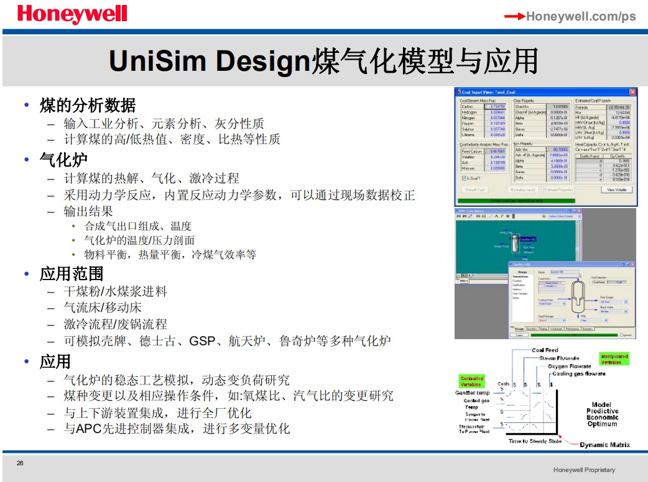Click the PFD 1 tab
This screenshot has width=648, height=482.
pos(464,281)
